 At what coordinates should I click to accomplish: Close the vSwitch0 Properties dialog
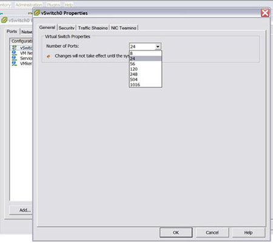click(x=265, y=13)
